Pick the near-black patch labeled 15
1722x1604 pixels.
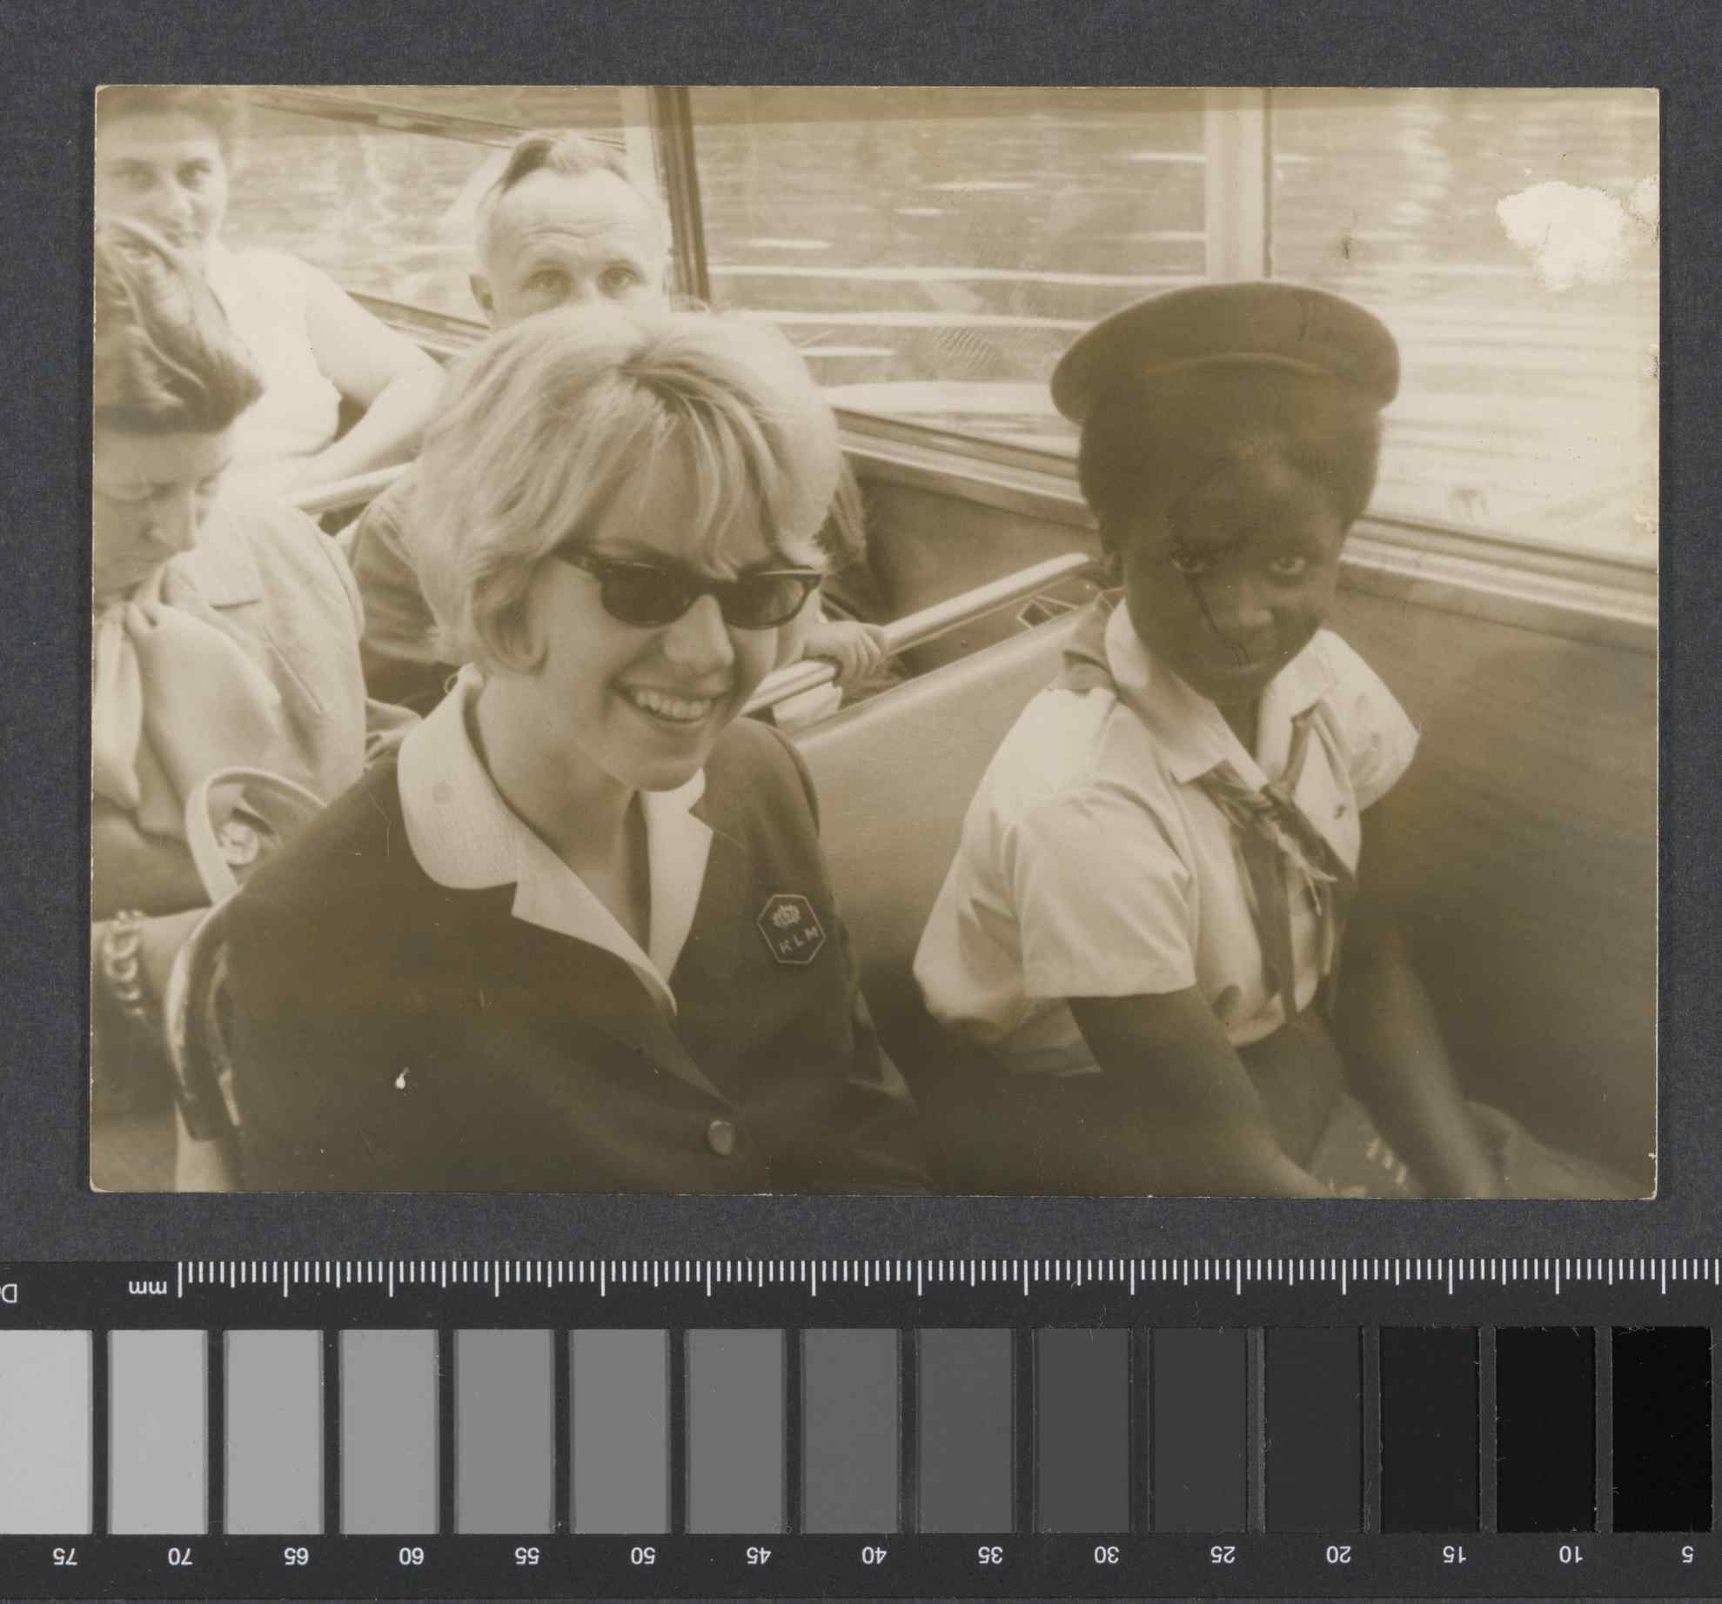(1430, 1430)
